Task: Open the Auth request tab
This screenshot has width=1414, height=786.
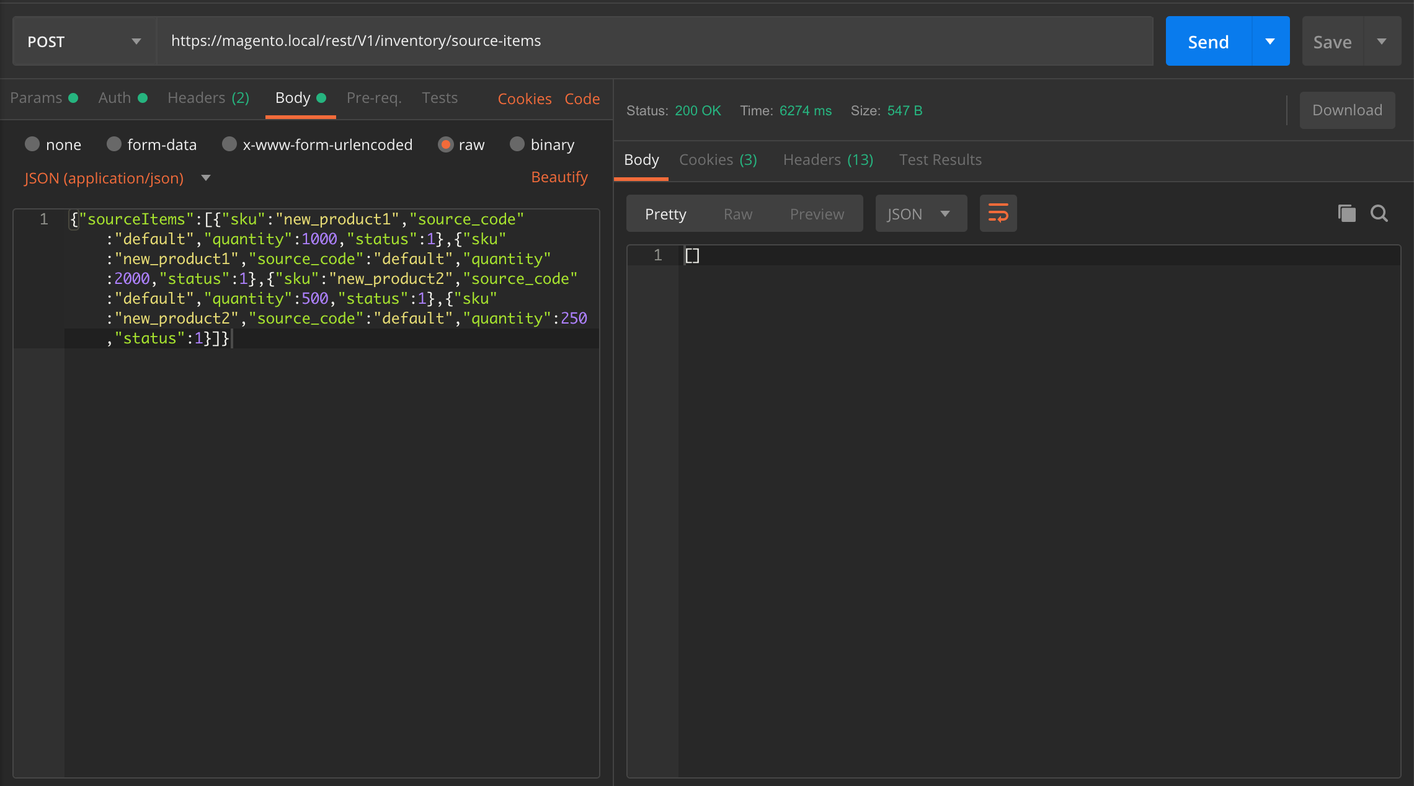Action: (123, 98)
